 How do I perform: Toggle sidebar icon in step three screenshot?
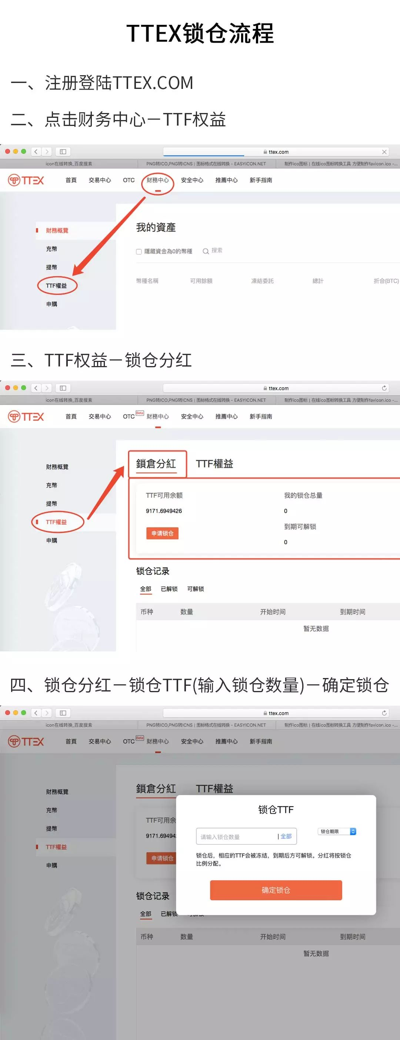click(63, 388)
